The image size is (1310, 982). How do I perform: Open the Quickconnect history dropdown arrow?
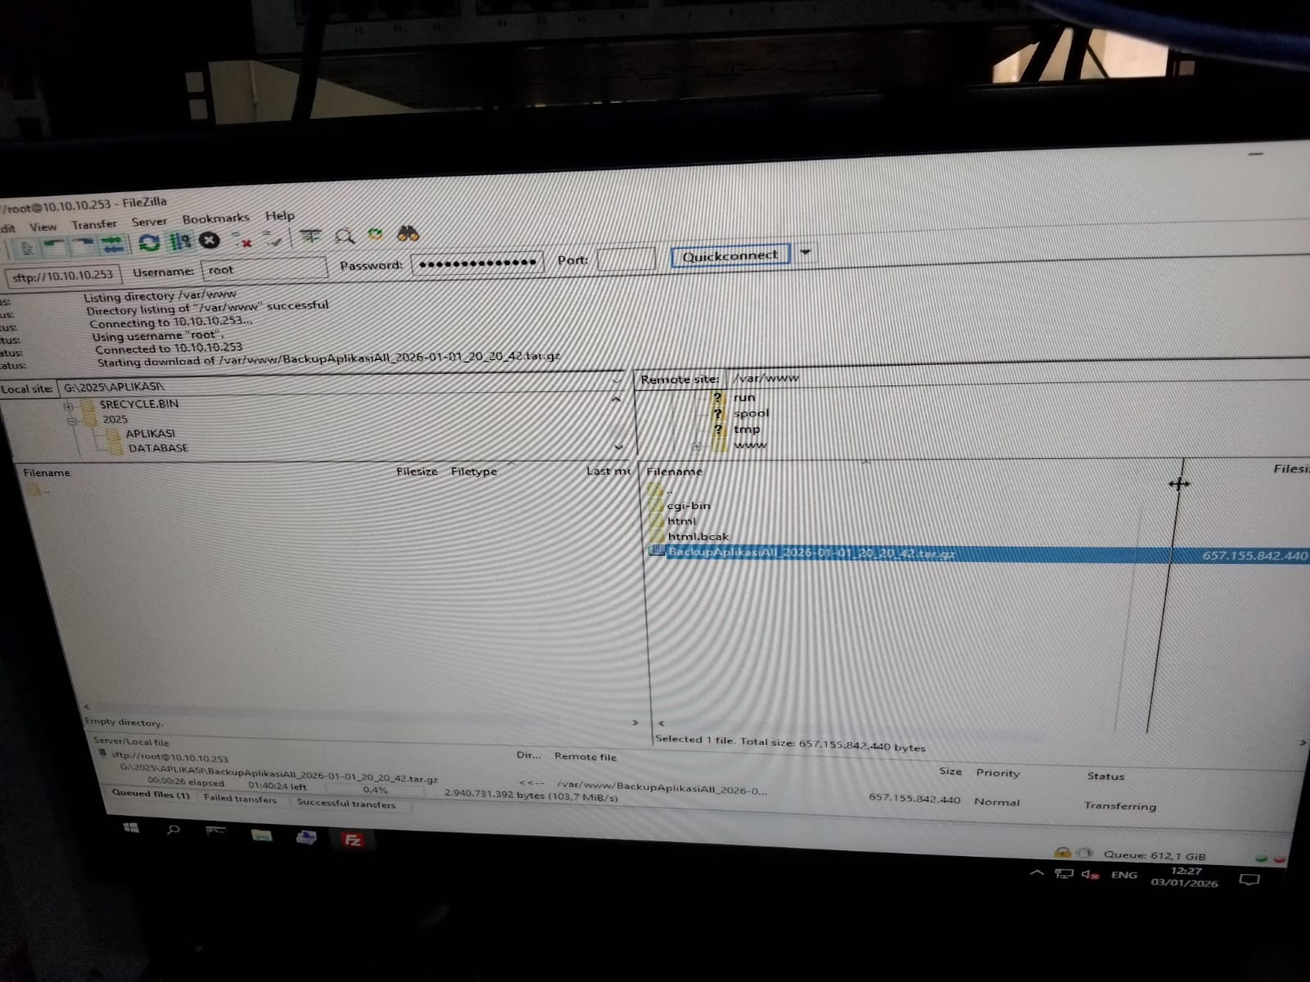[x=805, y=253]
